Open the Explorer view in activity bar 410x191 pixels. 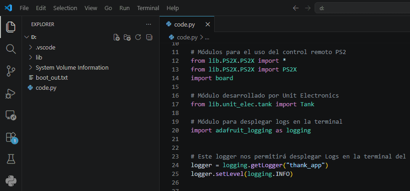(11, 27)
